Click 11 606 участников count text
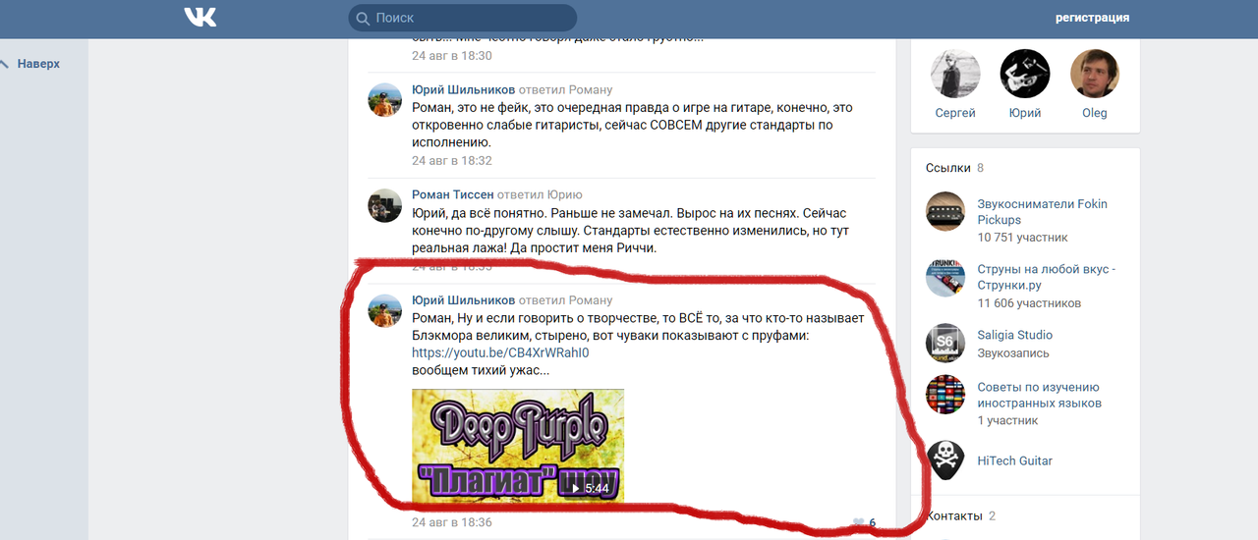The image size is (1258, 540). 1029,303
